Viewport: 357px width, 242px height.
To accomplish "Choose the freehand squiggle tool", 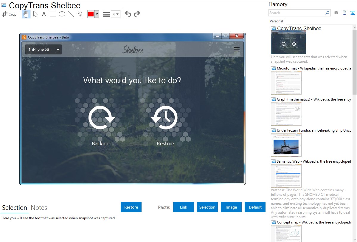I will pos(80,14).
